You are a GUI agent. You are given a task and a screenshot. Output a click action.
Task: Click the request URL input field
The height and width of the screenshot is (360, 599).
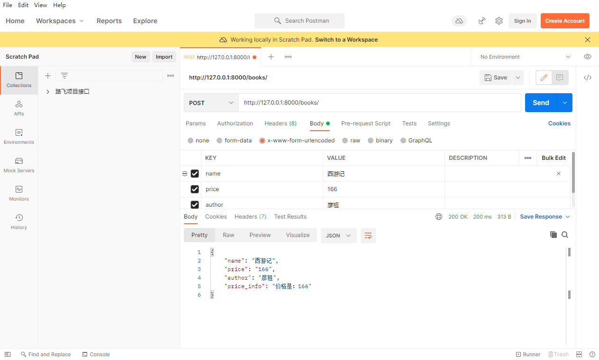click(x=379, y=103)
